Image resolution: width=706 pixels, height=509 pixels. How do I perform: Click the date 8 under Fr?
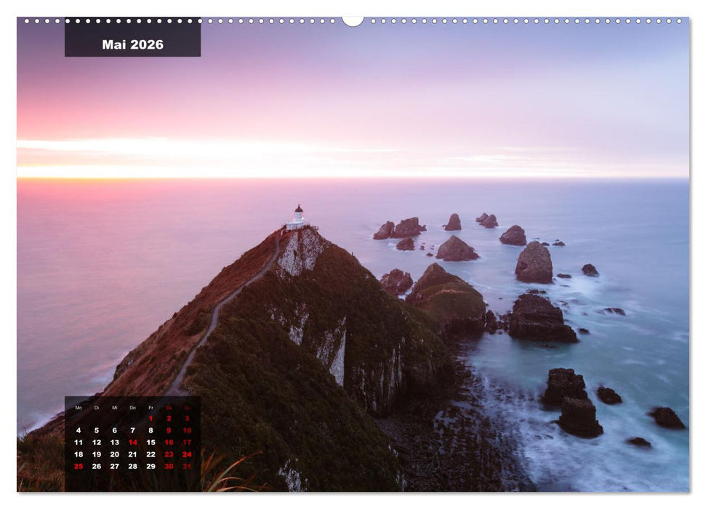(151, 430)
